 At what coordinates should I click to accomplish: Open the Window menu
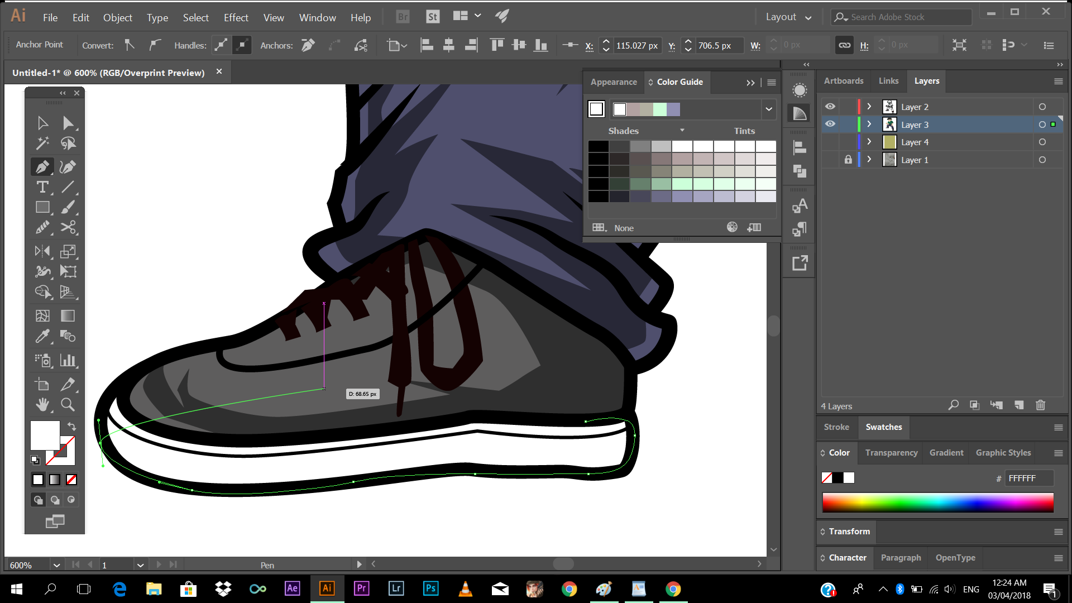tap(317, 17)
